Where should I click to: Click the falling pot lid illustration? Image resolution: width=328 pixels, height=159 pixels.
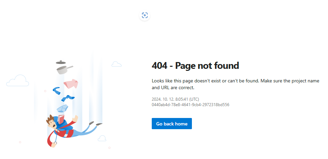tap(61, 62)
